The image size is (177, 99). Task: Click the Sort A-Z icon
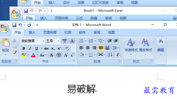click(110, 55)
